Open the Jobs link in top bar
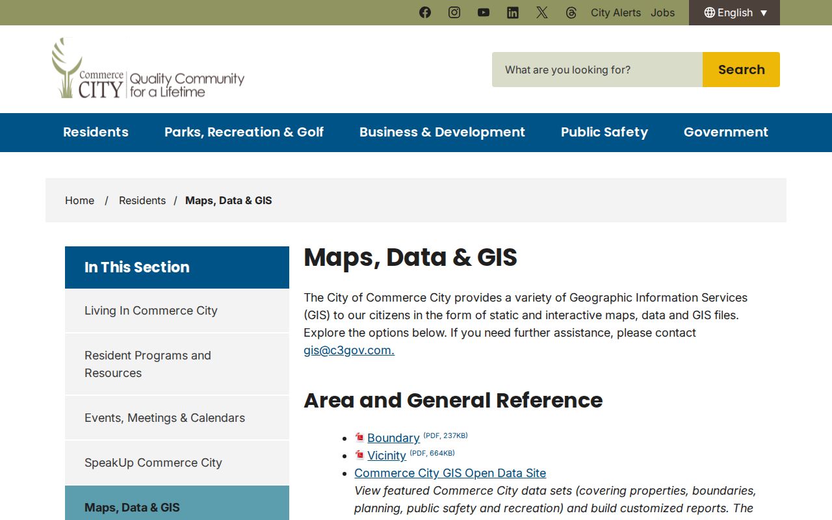The height and width of the screenshot is (520, 832). [662, 12]
